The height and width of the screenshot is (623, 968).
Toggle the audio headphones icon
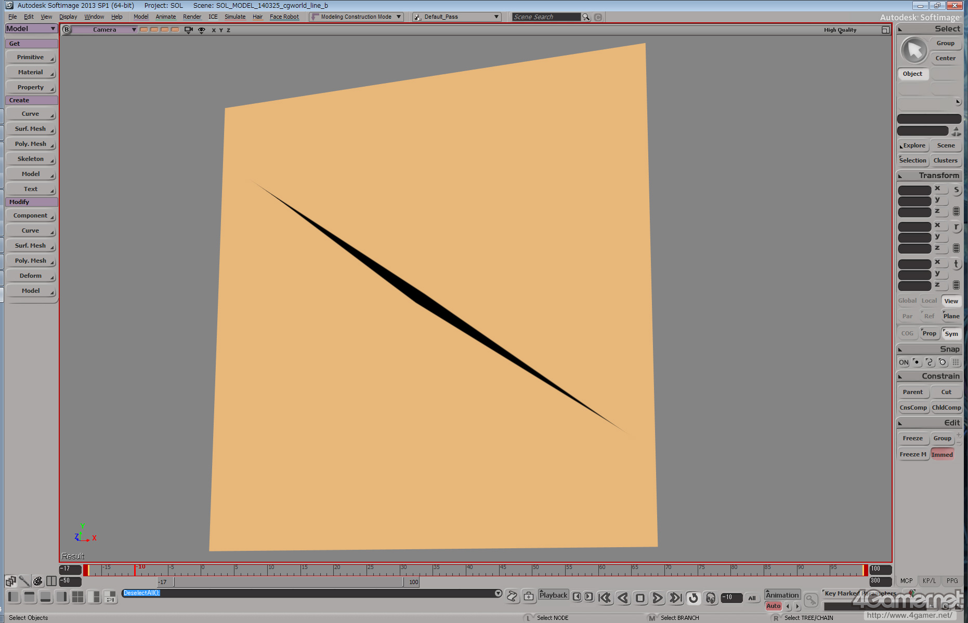click(711, 598)
